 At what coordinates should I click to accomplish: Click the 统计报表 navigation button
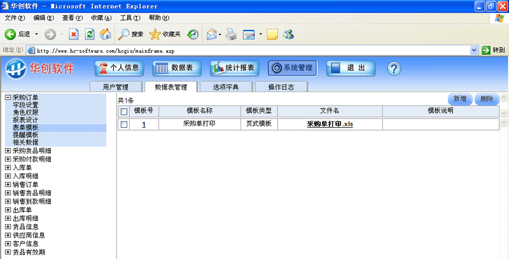tap(233, 68)
